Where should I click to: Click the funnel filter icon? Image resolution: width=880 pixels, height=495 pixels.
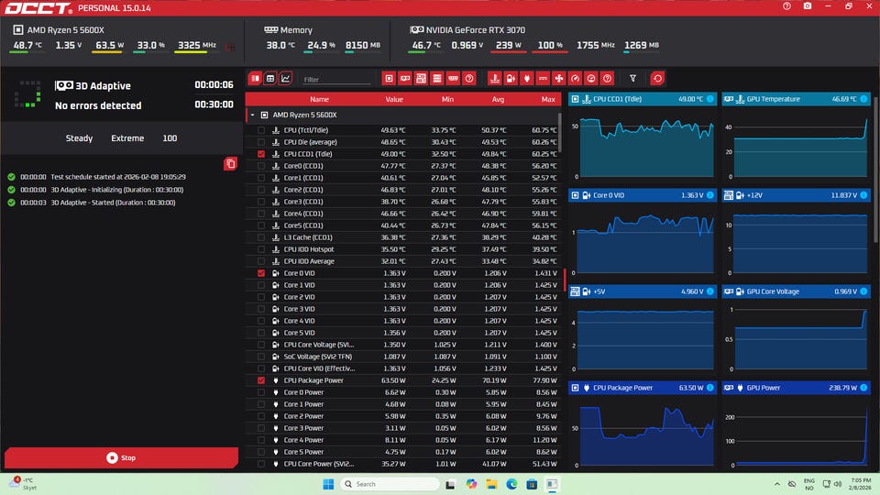(632, 79)
